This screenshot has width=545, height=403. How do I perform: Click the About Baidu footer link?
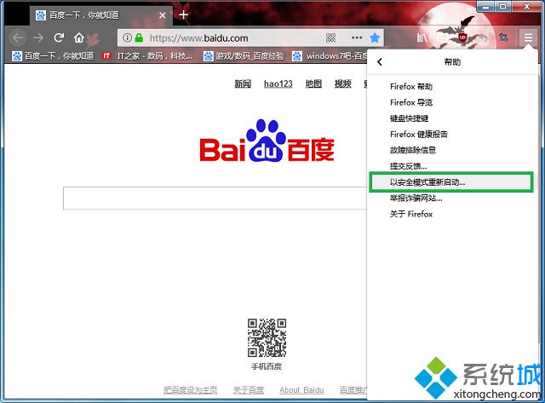tap(301, 390)
